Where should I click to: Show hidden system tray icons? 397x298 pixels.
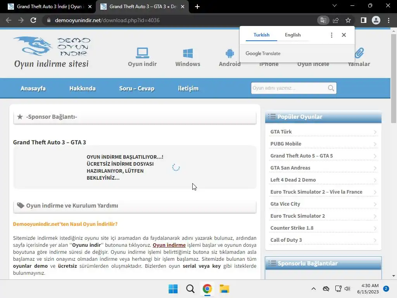(313, 289)
